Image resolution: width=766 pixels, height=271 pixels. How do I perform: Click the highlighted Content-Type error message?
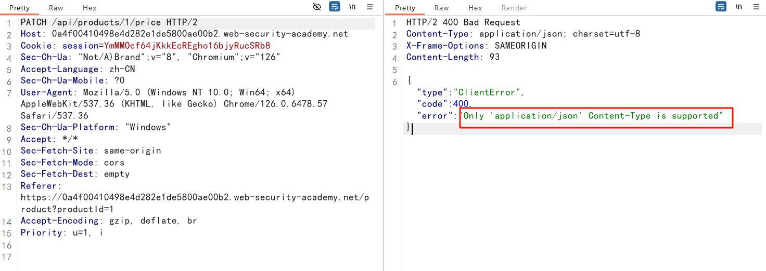point(593,116)
